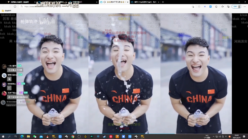The image size is (248, 139).
Task: Open WeChat from taskbar
Action: point(35,137)
